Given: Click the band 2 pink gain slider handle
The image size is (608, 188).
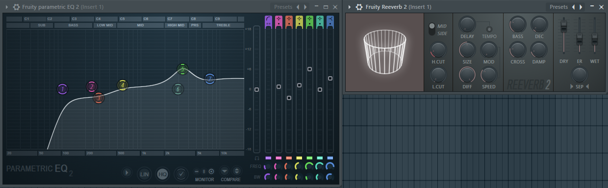Looking at the screenshot, I should tap(279, 86).
